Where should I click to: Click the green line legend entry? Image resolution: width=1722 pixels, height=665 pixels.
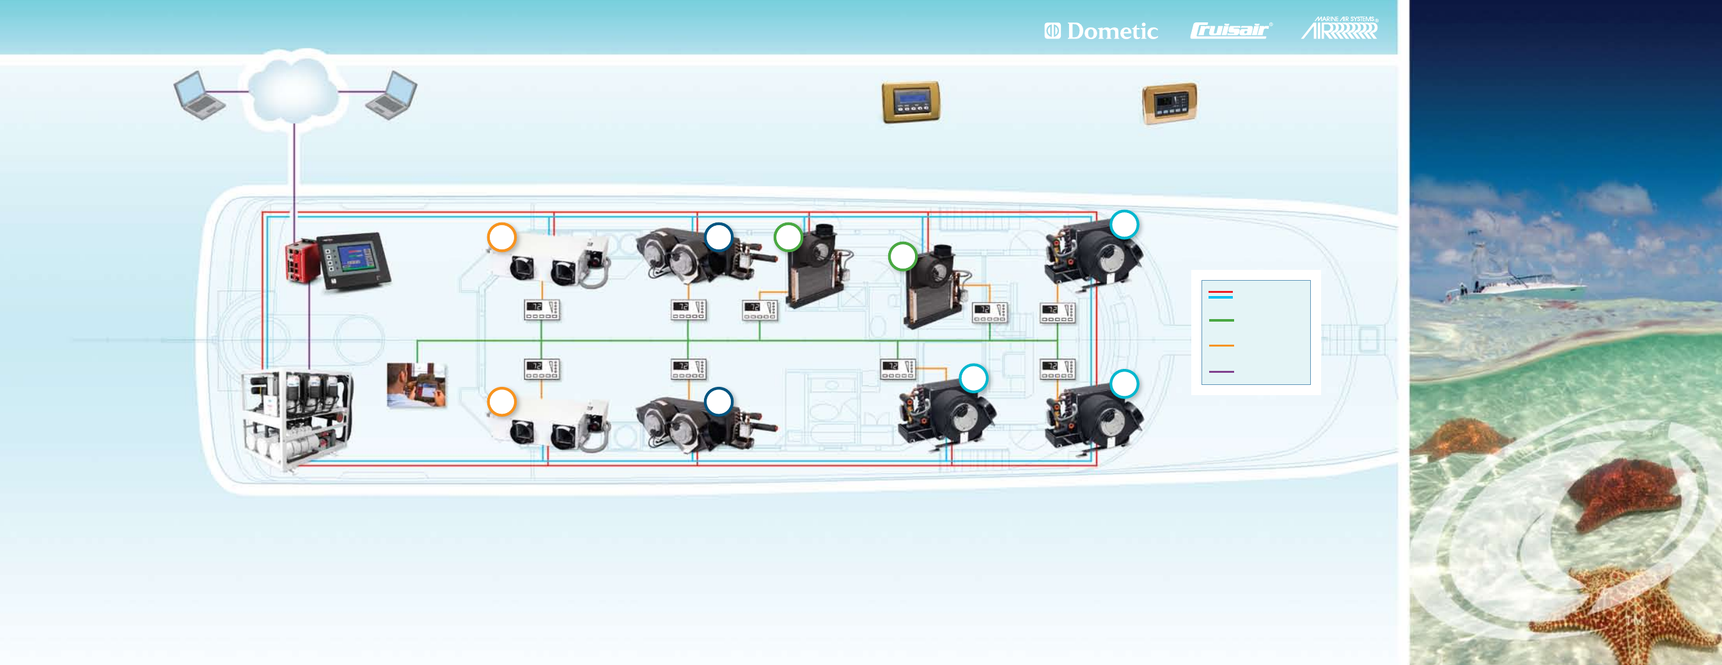pos(1221,320)
